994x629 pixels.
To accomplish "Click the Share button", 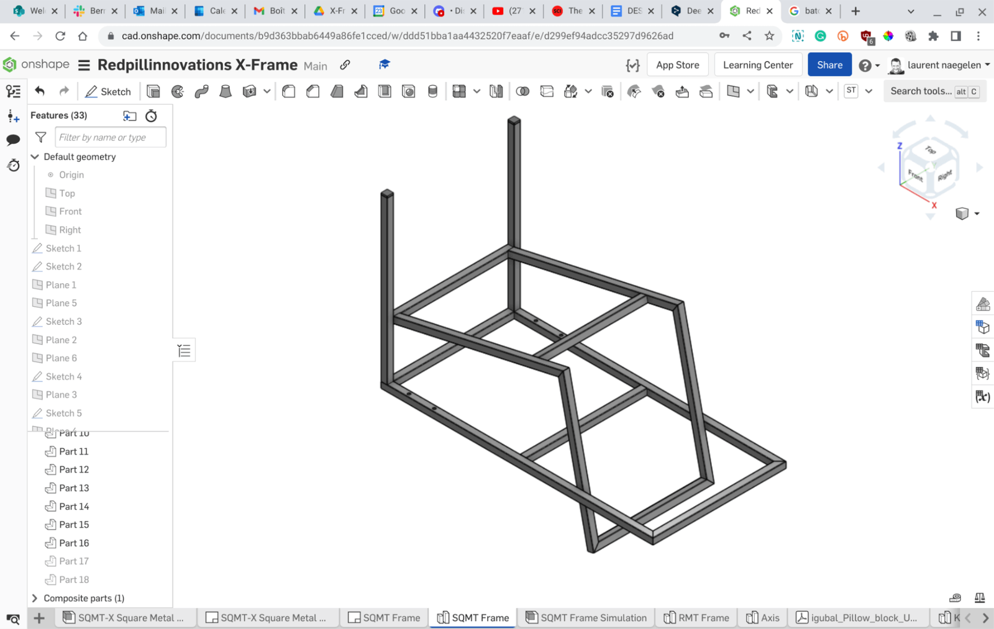I will pyautogui.click(x=829, y=65).
